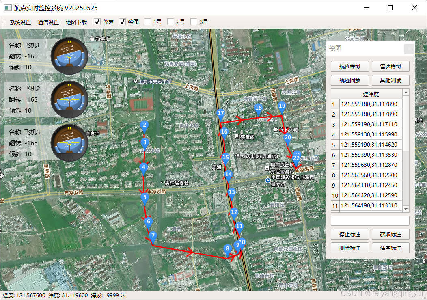Enable the 2号 checkbox
427x300 pixels.
(170, 22)
